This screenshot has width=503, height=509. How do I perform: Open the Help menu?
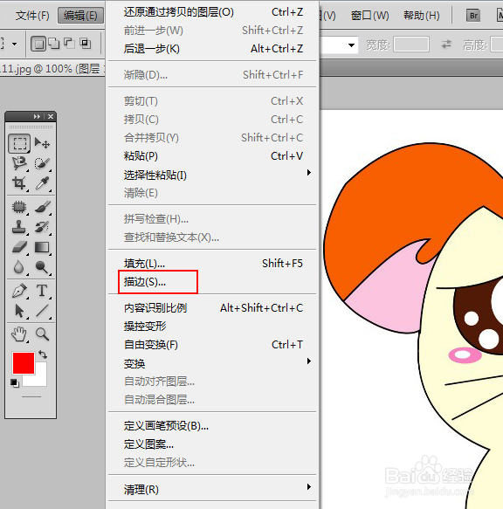coord(422,15)
